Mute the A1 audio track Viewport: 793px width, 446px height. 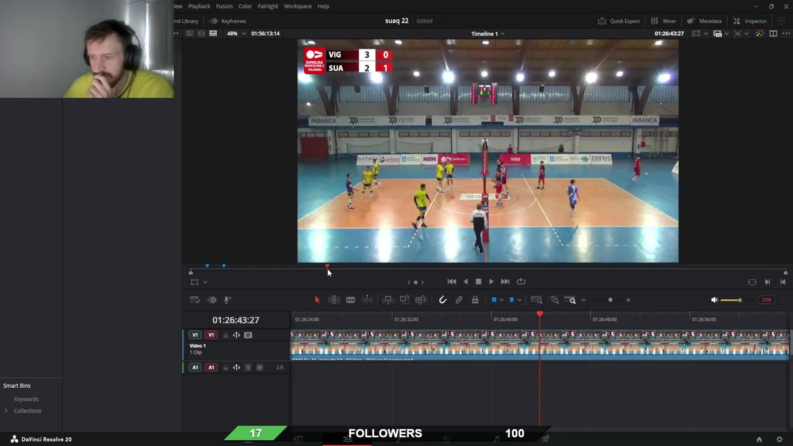260,367
